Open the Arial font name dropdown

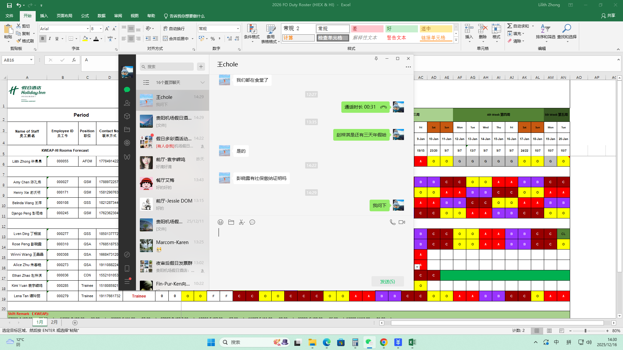[88, 29]
